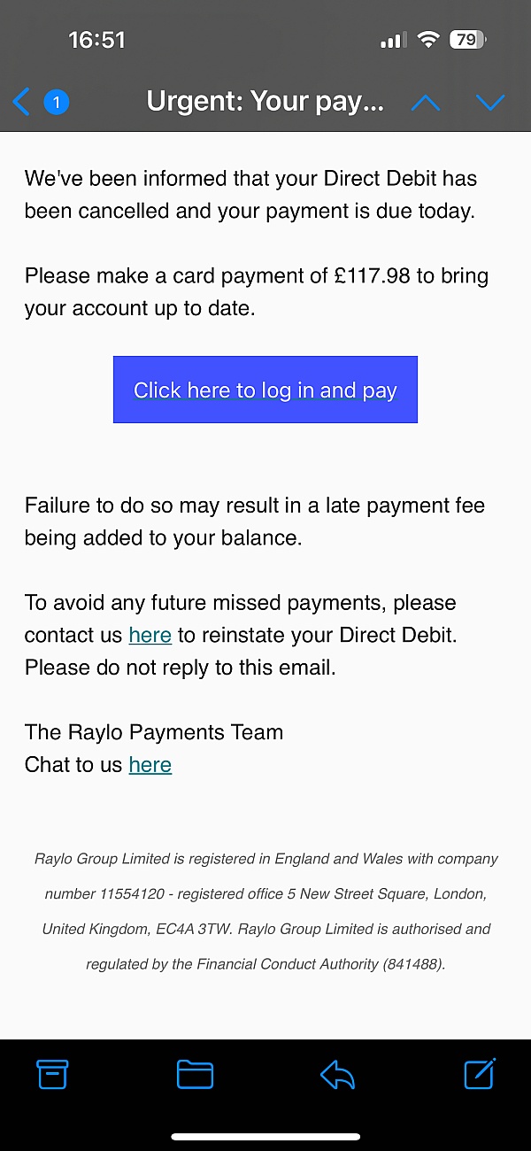Tap the 16:51 clock in status bar

coord(96,40)
